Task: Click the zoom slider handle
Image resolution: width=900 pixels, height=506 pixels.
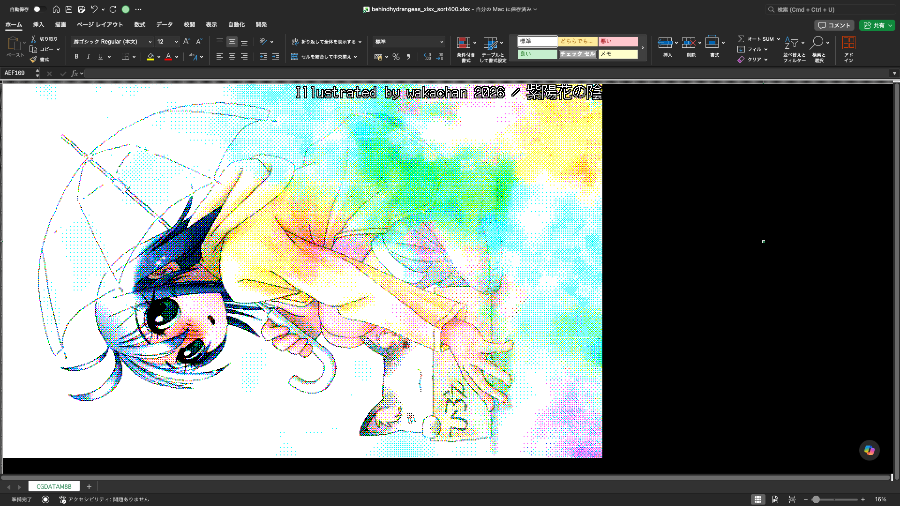Action: click(816, 499)
